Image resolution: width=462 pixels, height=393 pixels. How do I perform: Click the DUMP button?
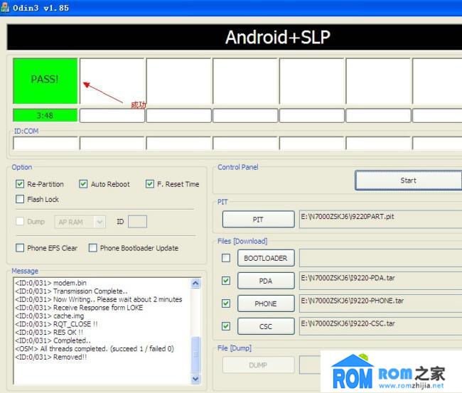pyautogui.click(x=259, y=365)
